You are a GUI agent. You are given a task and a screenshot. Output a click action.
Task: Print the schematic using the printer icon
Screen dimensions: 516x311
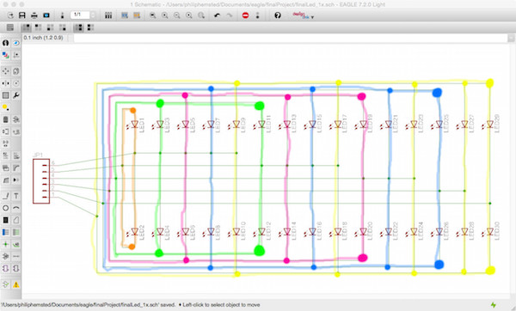34,15
